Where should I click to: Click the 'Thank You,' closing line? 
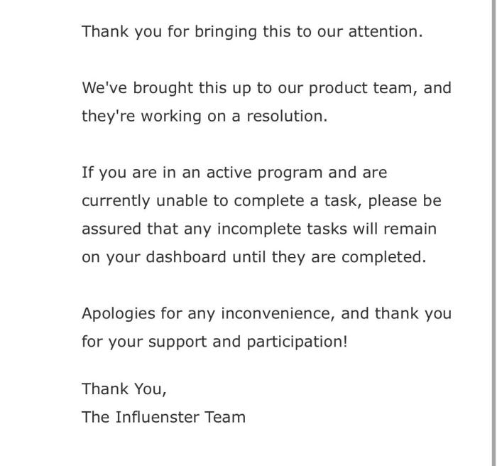point(124,389)
